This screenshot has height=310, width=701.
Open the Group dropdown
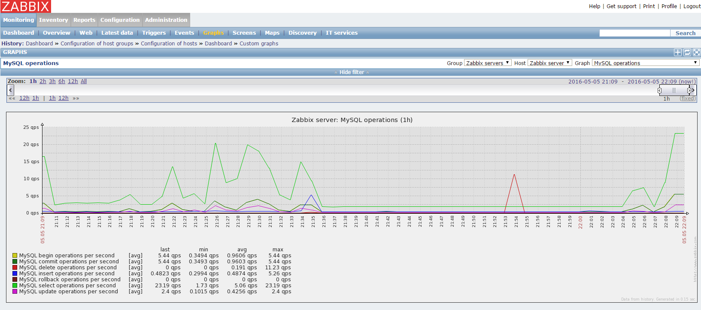coord(488,63)
